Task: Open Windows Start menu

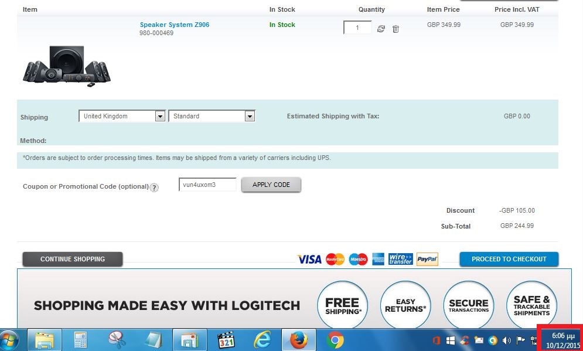Action: [9, 340]
